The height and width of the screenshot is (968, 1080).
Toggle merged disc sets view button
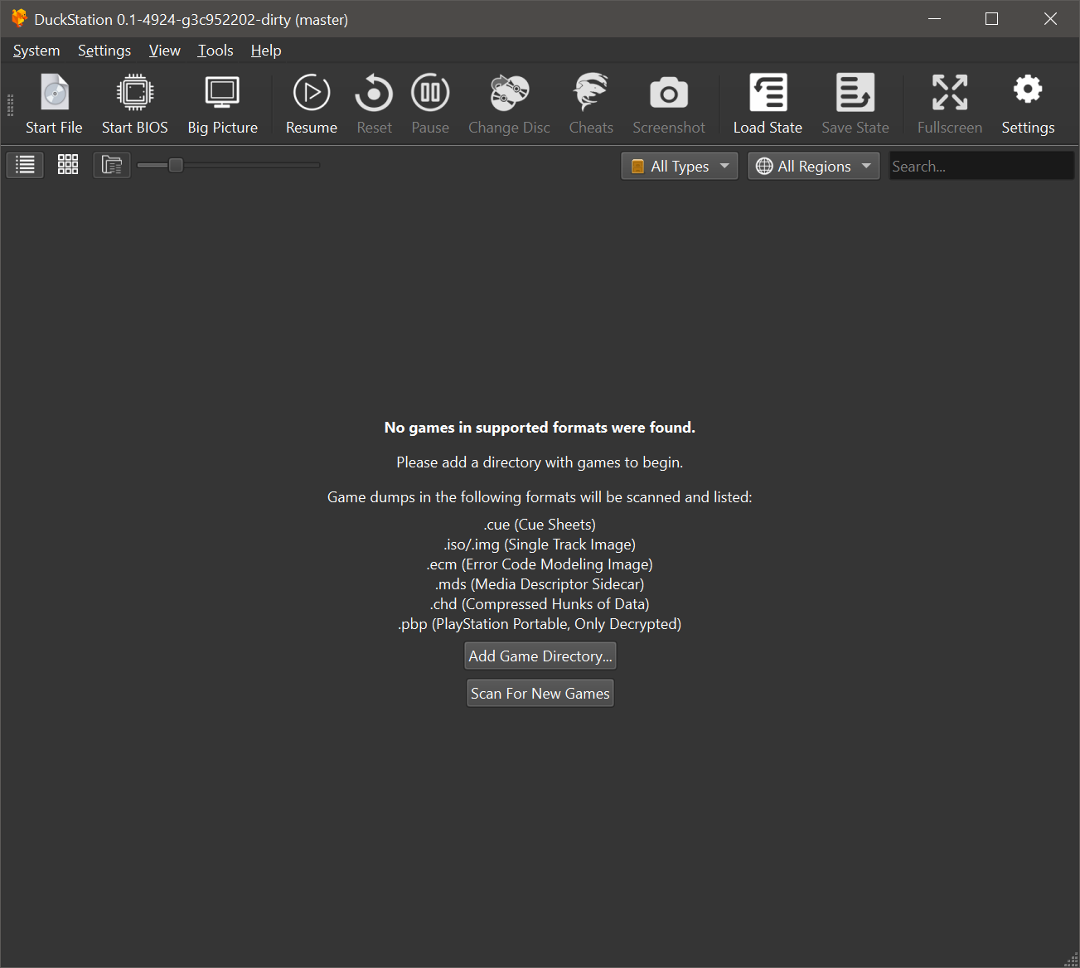(112, 165)
